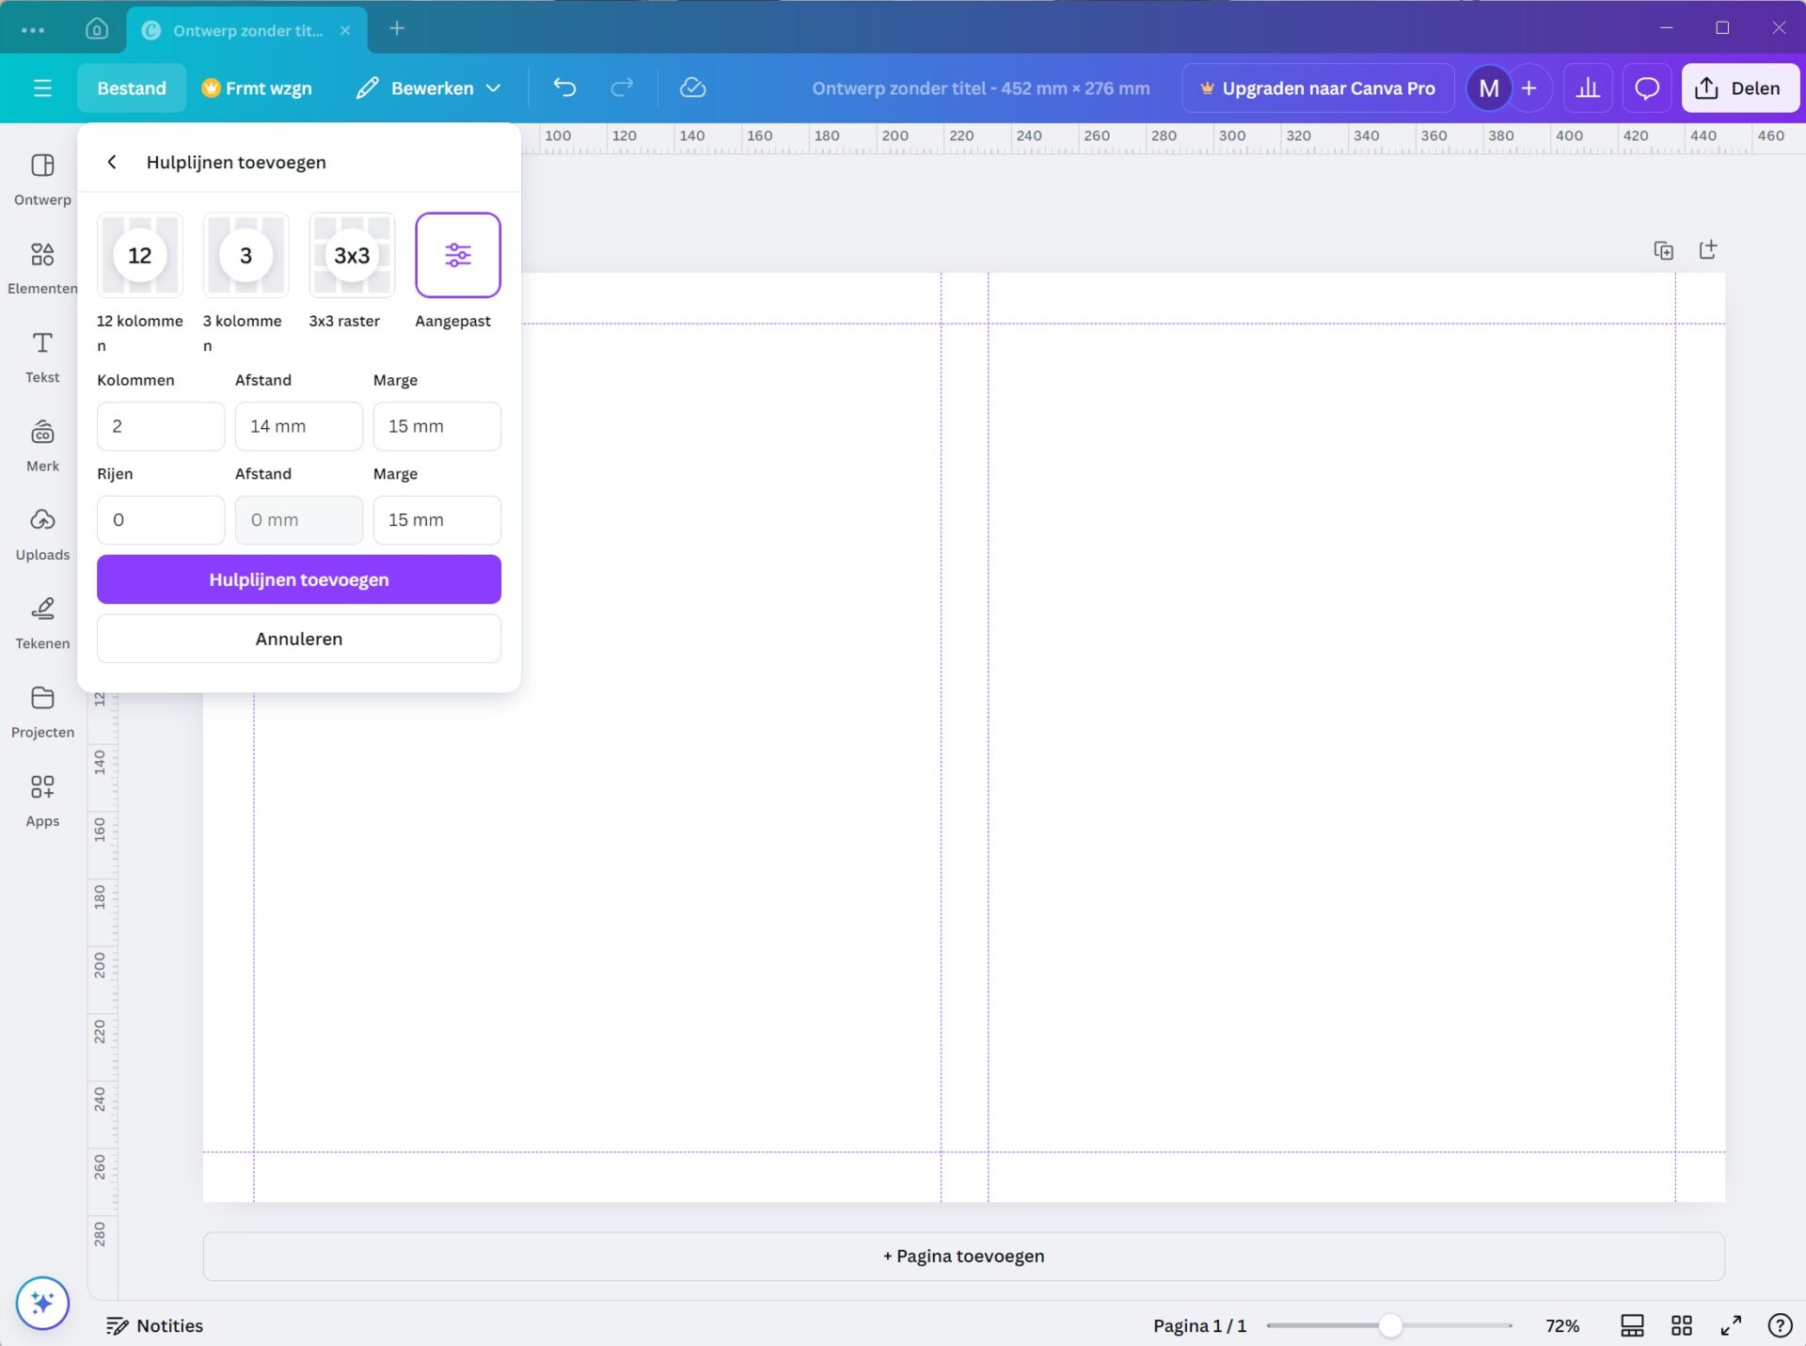Open the comments speech bubble icon

click(x=1646, y=87)
